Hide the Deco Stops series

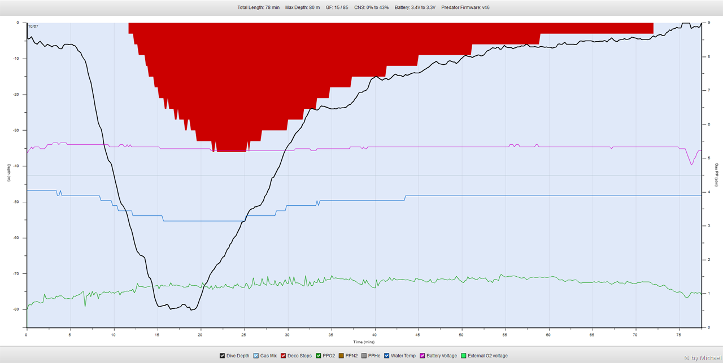point(284,356)
